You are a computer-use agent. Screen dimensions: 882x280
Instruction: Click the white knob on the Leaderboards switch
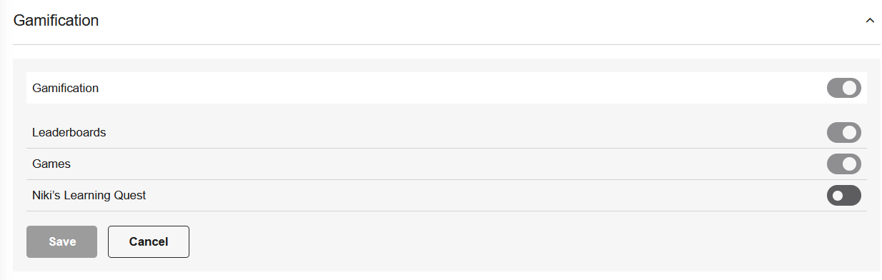tap(850, 132)
